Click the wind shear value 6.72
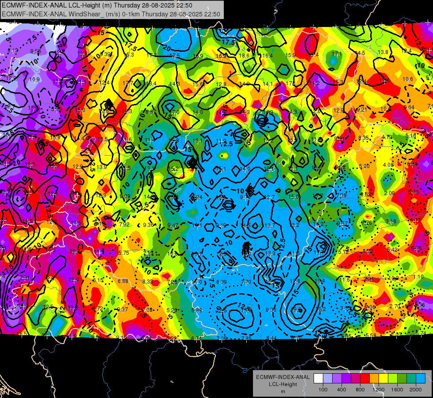 click(x=98, y=309)
